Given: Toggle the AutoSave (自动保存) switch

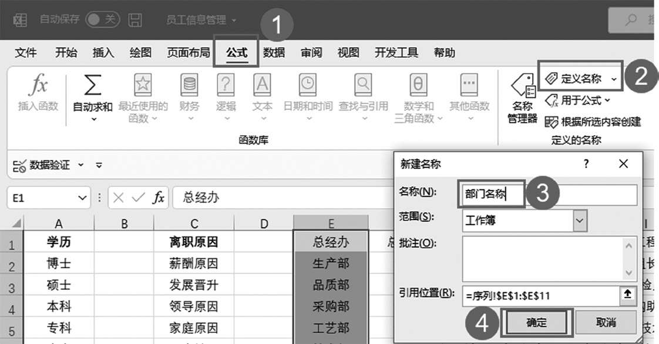Looking at the screenshot, I should point(103,19).
